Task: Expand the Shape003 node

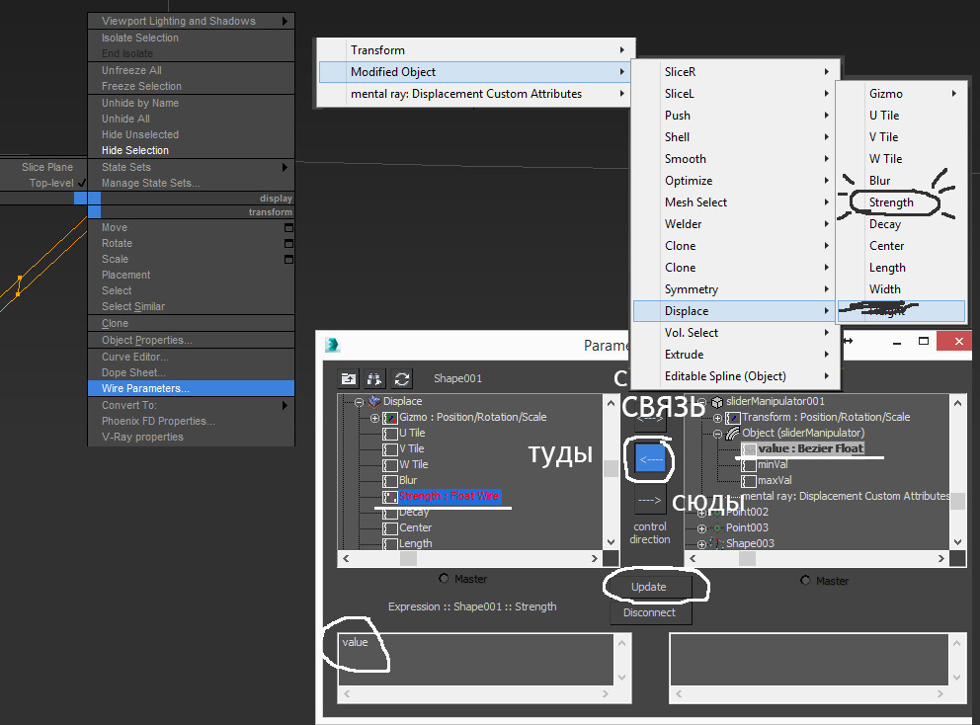Action: tap(701, 544)
